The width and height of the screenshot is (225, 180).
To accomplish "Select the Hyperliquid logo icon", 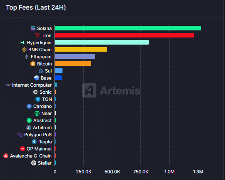I will point(22,42).
